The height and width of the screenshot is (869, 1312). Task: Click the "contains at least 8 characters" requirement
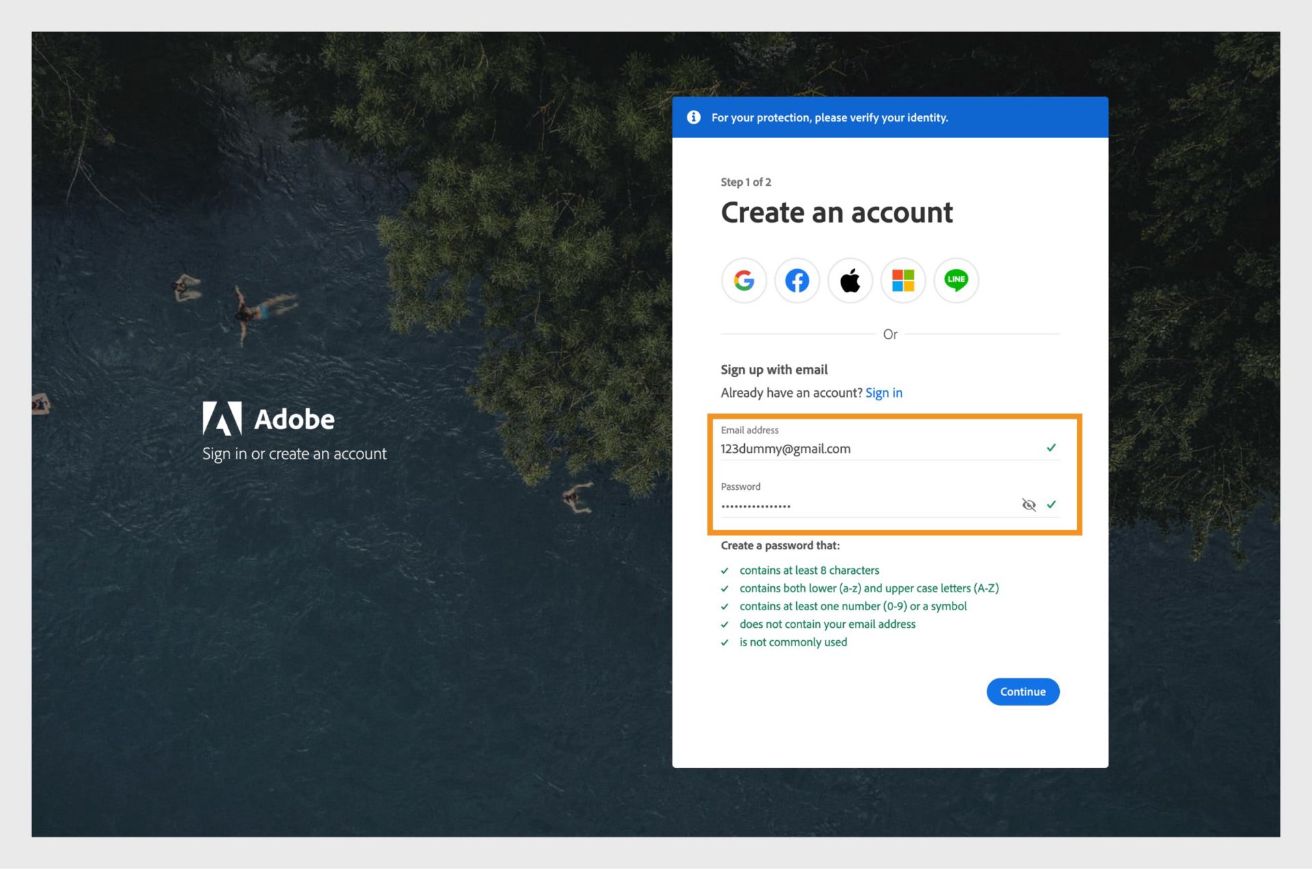pyautogui.click(x=809, y=570)
